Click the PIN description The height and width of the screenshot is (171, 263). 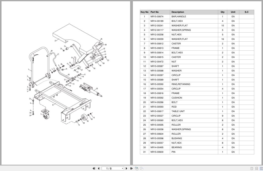point(173,152)
